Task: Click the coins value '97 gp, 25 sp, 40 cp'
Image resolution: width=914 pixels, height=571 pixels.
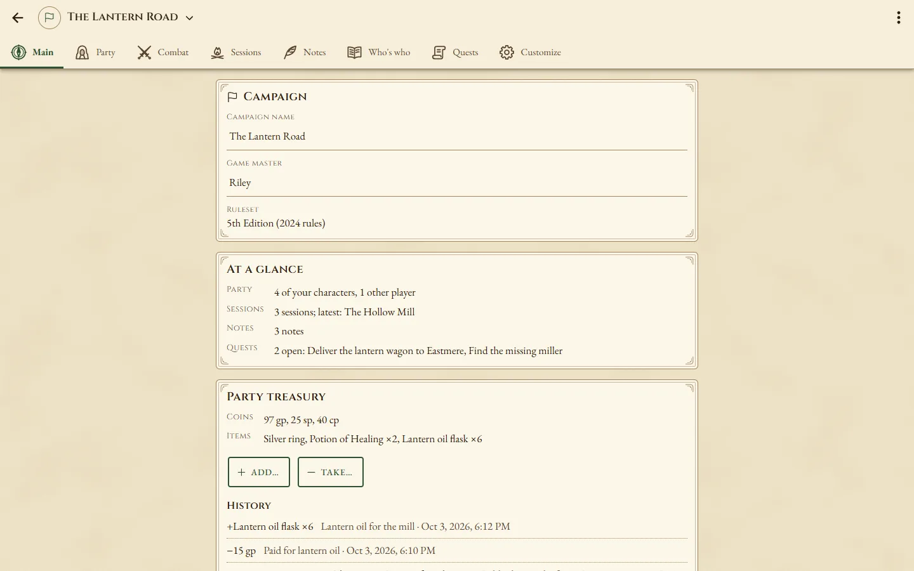Action: coord(301,420)
